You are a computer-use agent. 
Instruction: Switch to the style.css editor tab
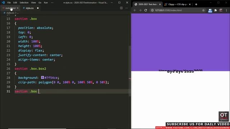[29, 8]
